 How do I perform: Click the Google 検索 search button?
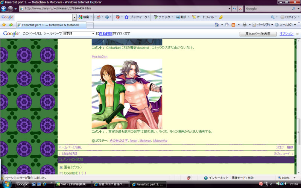click(x=84, y=17)
